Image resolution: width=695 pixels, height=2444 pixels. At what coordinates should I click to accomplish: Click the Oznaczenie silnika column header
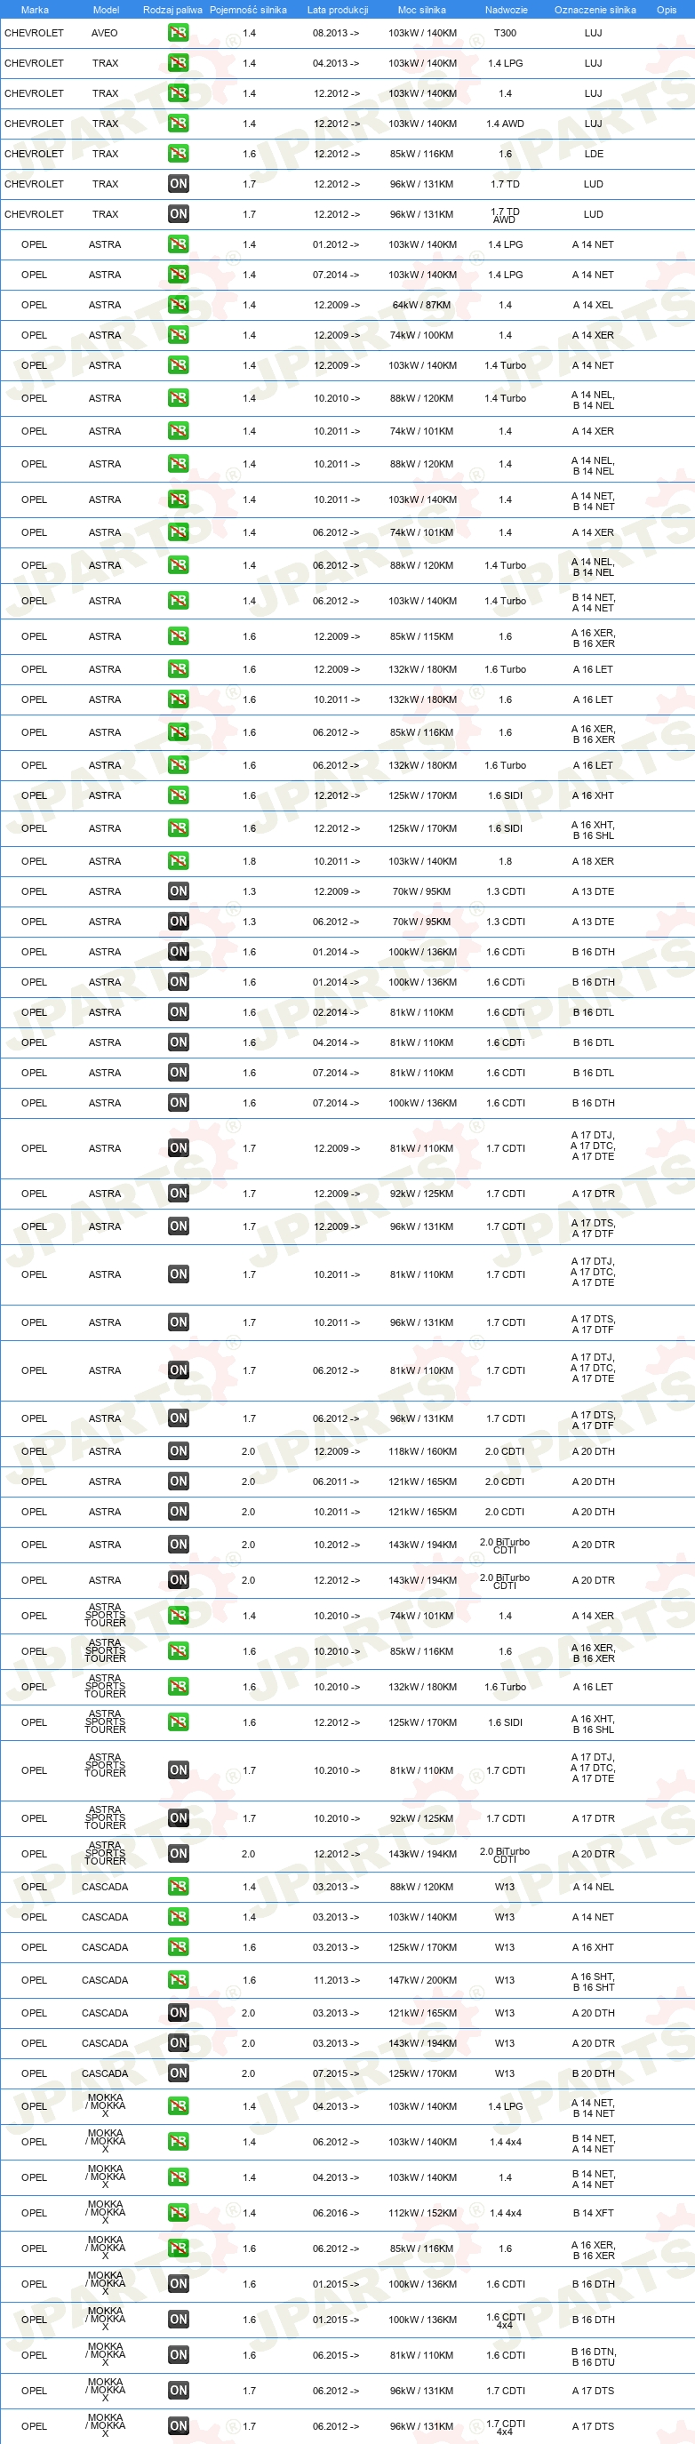pos(595,10)
